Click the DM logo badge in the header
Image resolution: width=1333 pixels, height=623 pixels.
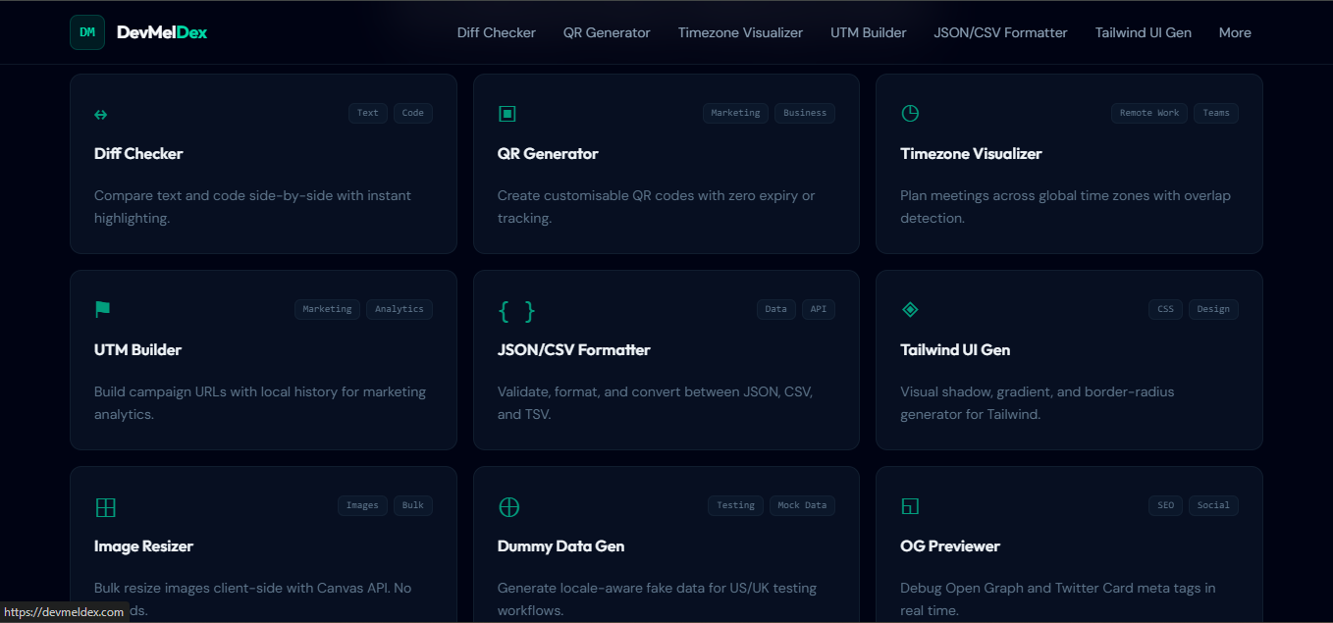(86, 31)
